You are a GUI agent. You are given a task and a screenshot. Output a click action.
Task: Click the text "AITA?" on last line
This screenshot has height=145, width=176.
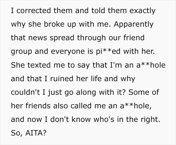36,133
